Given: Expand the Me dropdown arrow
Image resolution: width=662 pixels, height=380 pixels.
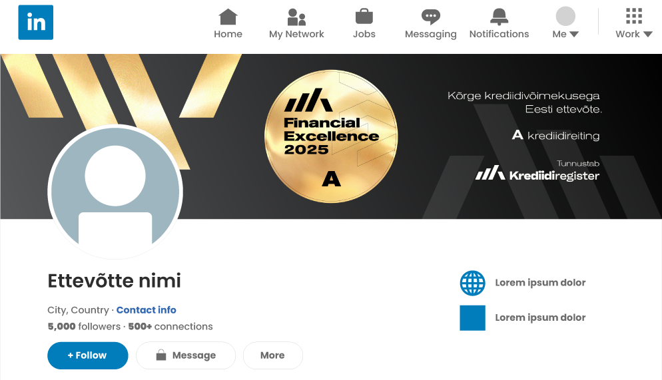Looking at the screenshot, I should [574, 34].
